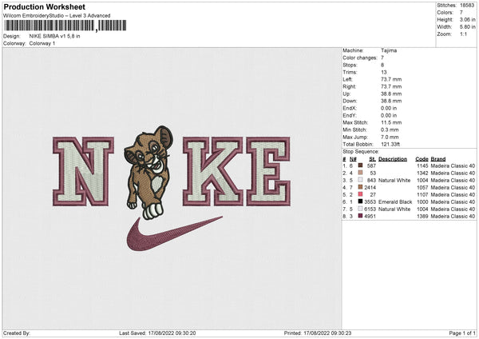Screen dimensions: 479x339
Task: Click the 'Stop Sequence:' heading
Action: [x=361, y=151]
